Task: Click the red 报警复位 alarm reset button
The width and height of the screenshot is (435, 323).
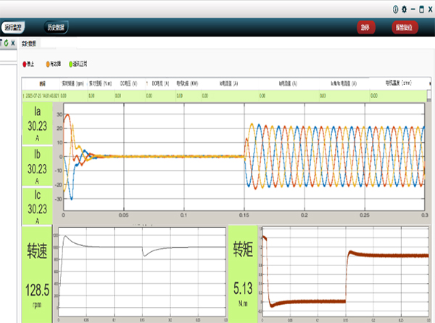Action: [405, 27]
